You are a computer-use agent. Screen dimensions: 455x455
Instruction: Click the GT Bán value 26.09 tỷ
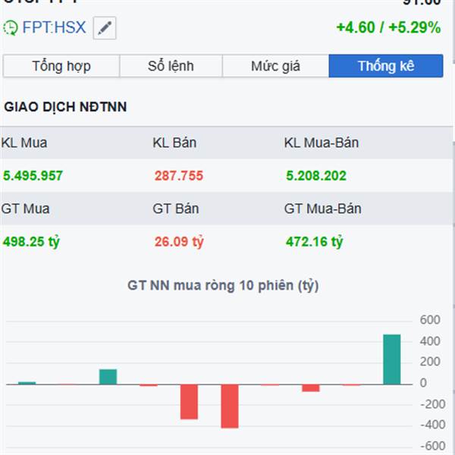click(x=179, y=242)
